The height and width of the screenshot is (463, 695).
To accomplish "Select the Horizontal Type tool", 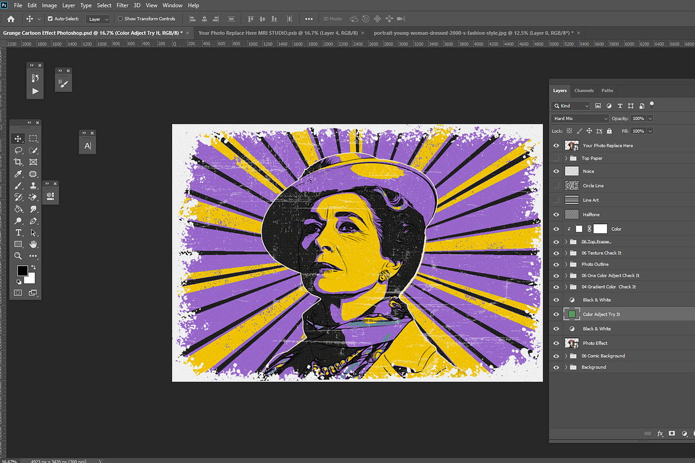I will pos(18,233).
